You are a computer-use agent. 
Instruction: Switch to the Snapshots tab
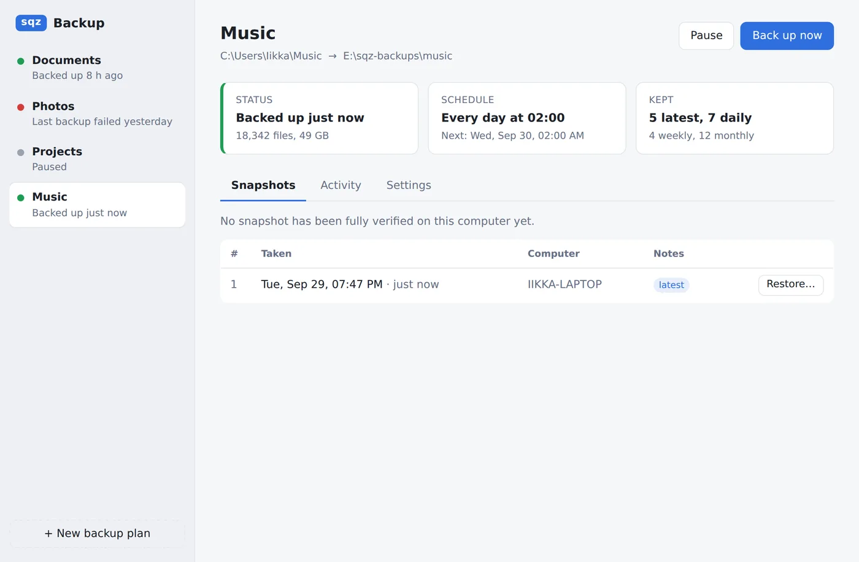click(x=263, y=185)
